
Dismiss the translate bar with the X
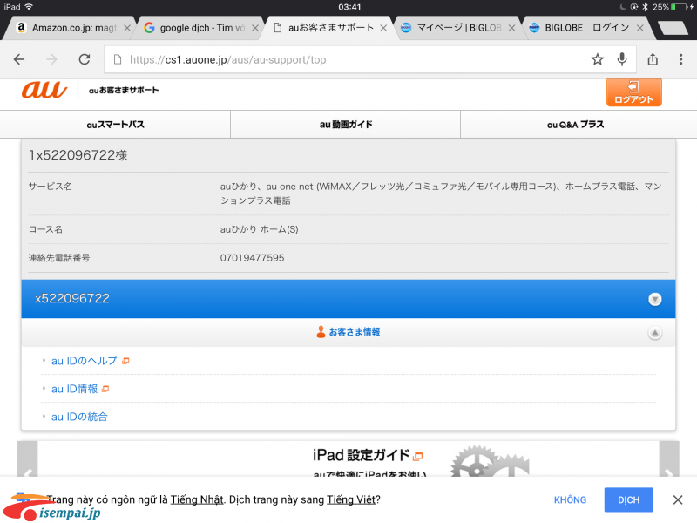pos(678,499)
